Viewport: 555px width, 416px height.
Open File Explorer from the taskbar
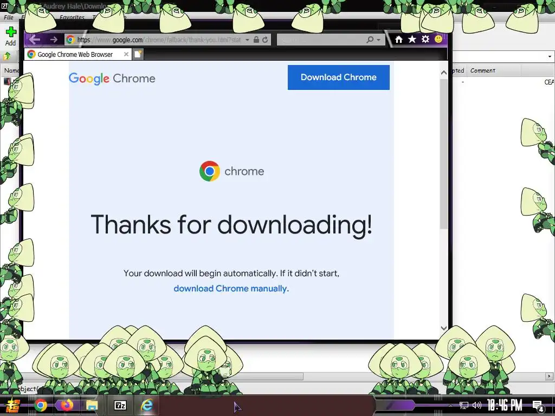[92, 405]
